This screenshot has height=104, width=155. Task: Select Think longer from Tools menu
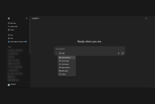(67, 64)
